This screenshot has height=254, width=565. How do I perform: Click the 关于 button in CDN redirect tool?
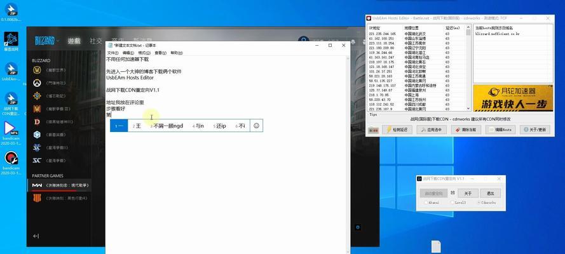pyautogui.click(x=468, y=193)
